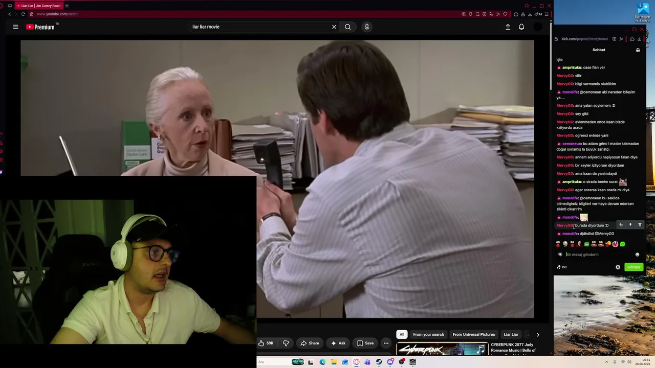This screenshot has width=655, height=368.
Task: Open Easy Setup sliders icon in browser toolbar
Action: coord(547,14)
